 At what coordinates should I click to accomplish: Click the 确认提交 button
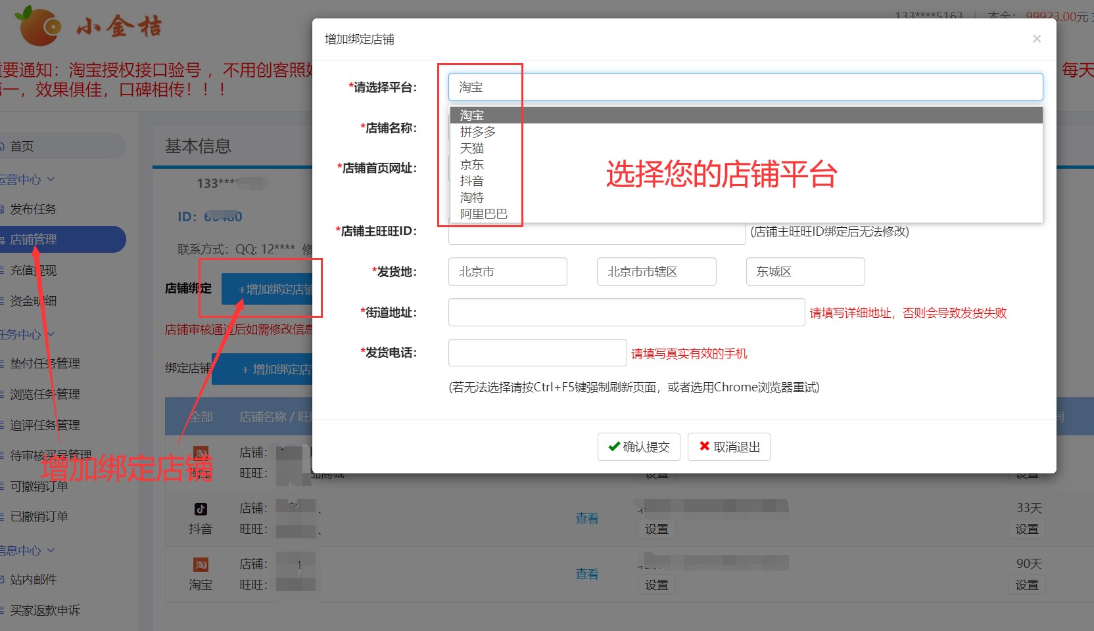640,447
